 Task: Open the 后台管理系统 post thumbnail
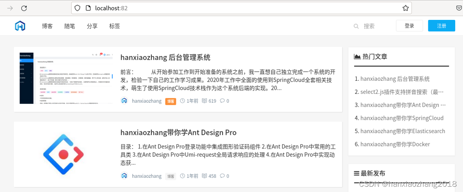pyautogui.click(x=66, y=78)
